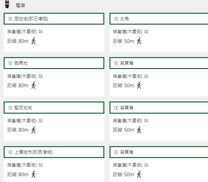Click walking icon under 往 堅尼地城 card
Image resolution: width=208 pixels, height=182 pixels.
click(x=33, y=130)
